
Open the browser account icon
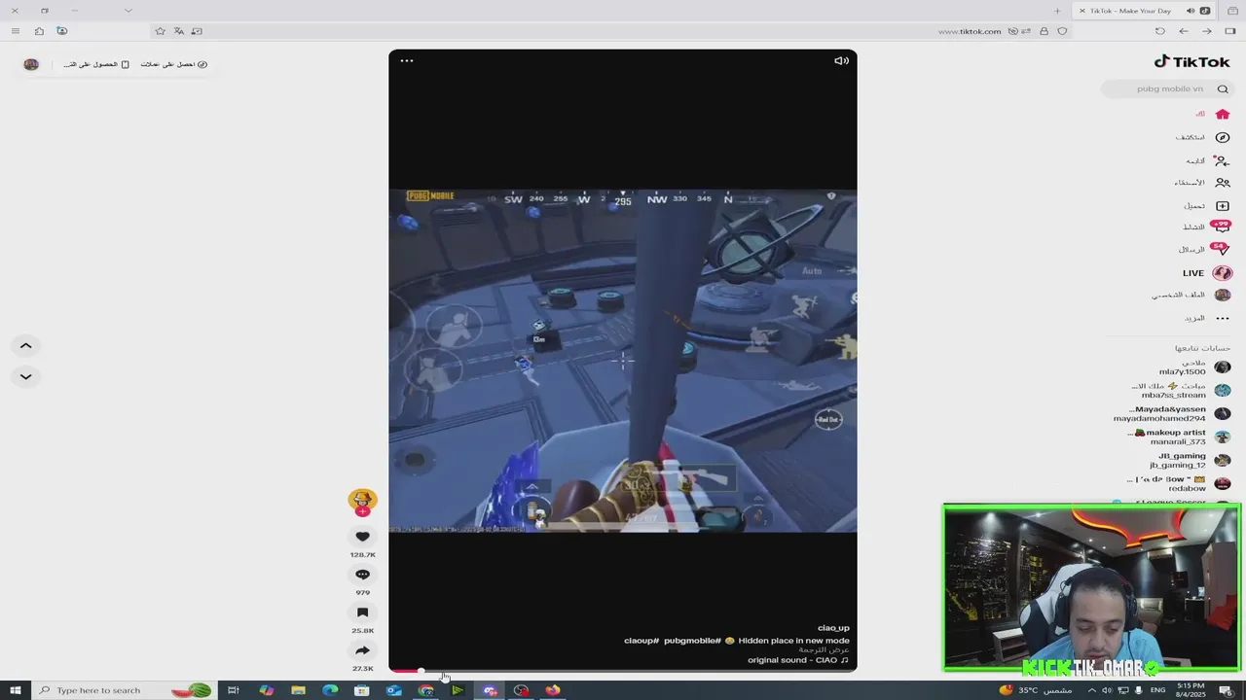[62, 31]
